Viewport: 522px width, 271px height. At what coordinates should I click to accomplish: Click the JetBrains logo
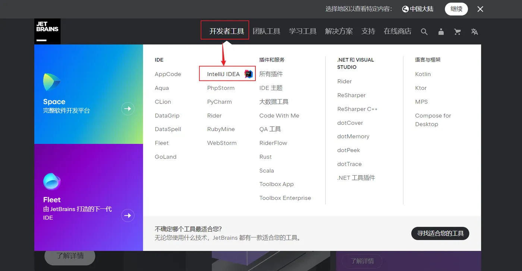[47, 31]
